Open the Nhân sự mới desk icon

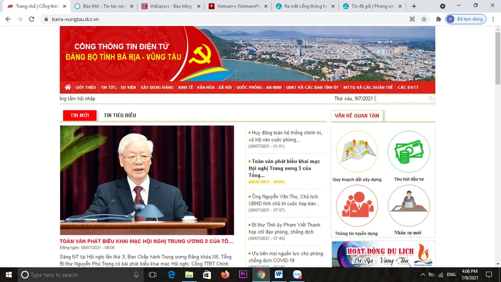click(409, 206)
